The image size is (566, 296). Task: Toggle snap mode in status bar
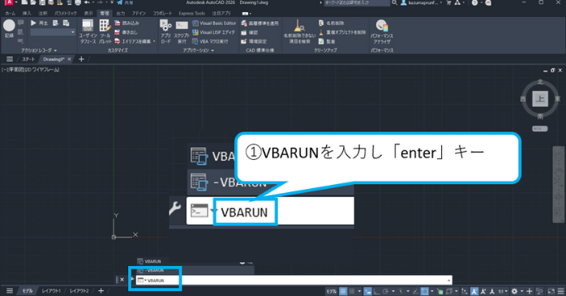pyautogui.click(x=352, y=291)
